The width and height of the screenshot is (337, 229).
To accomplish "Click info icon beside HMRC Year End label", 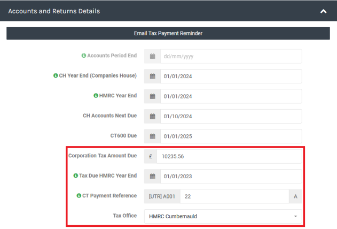I will click(x=96, y=96).
